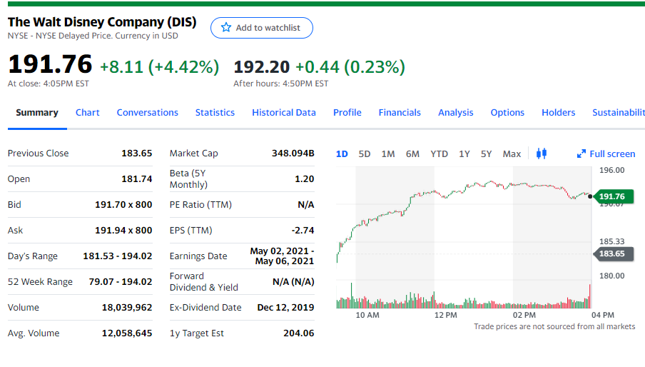Image resolution: width=645 pixels, height=367 pixels.
Task: Set chart range to YTD
Action: [439, 154]
